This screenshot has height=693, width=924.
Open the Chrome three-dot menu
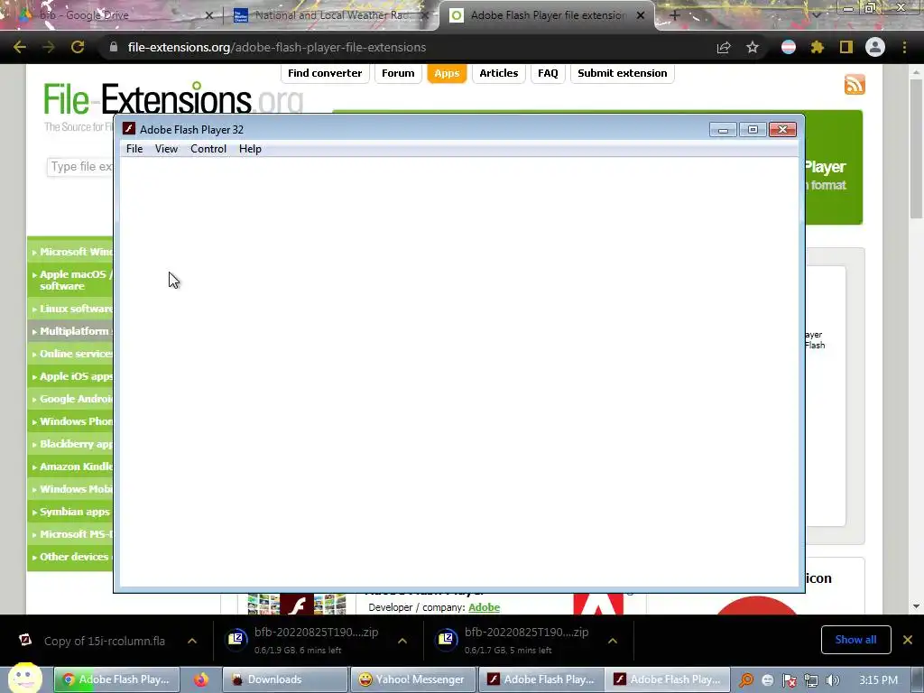[904, 47]
